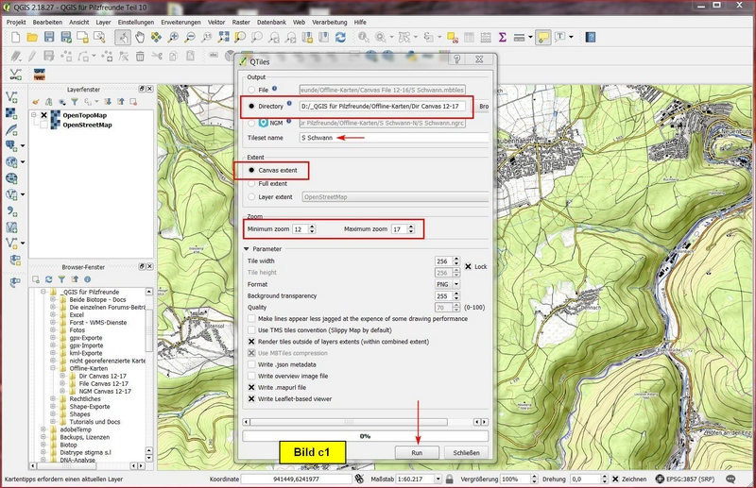Open the Erweiterungen menu
Image resolution: width=756 pixels, height=488 pixels.
pos(180,22)
